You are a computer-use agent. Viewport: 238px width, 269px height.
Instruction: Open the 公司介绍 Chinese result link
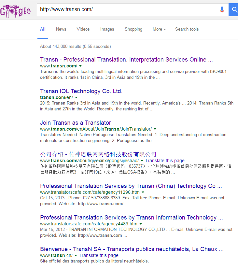tap(98, 154)
